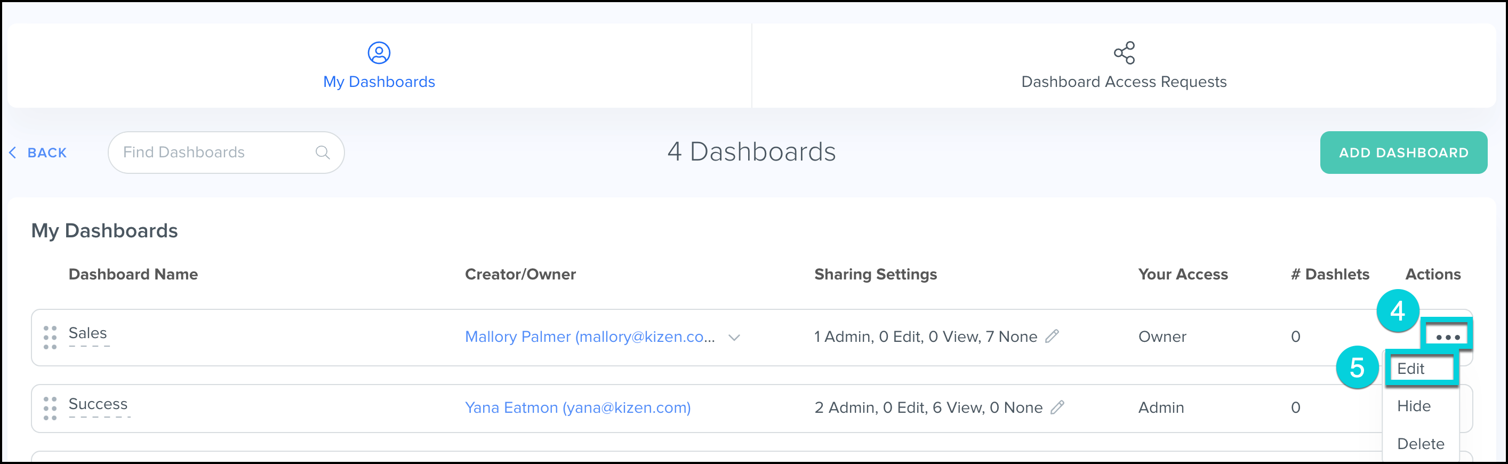Click the search magnifier icon
Image resolution: width=1508 pixels, height=464 pixels.
coord(323,153)
